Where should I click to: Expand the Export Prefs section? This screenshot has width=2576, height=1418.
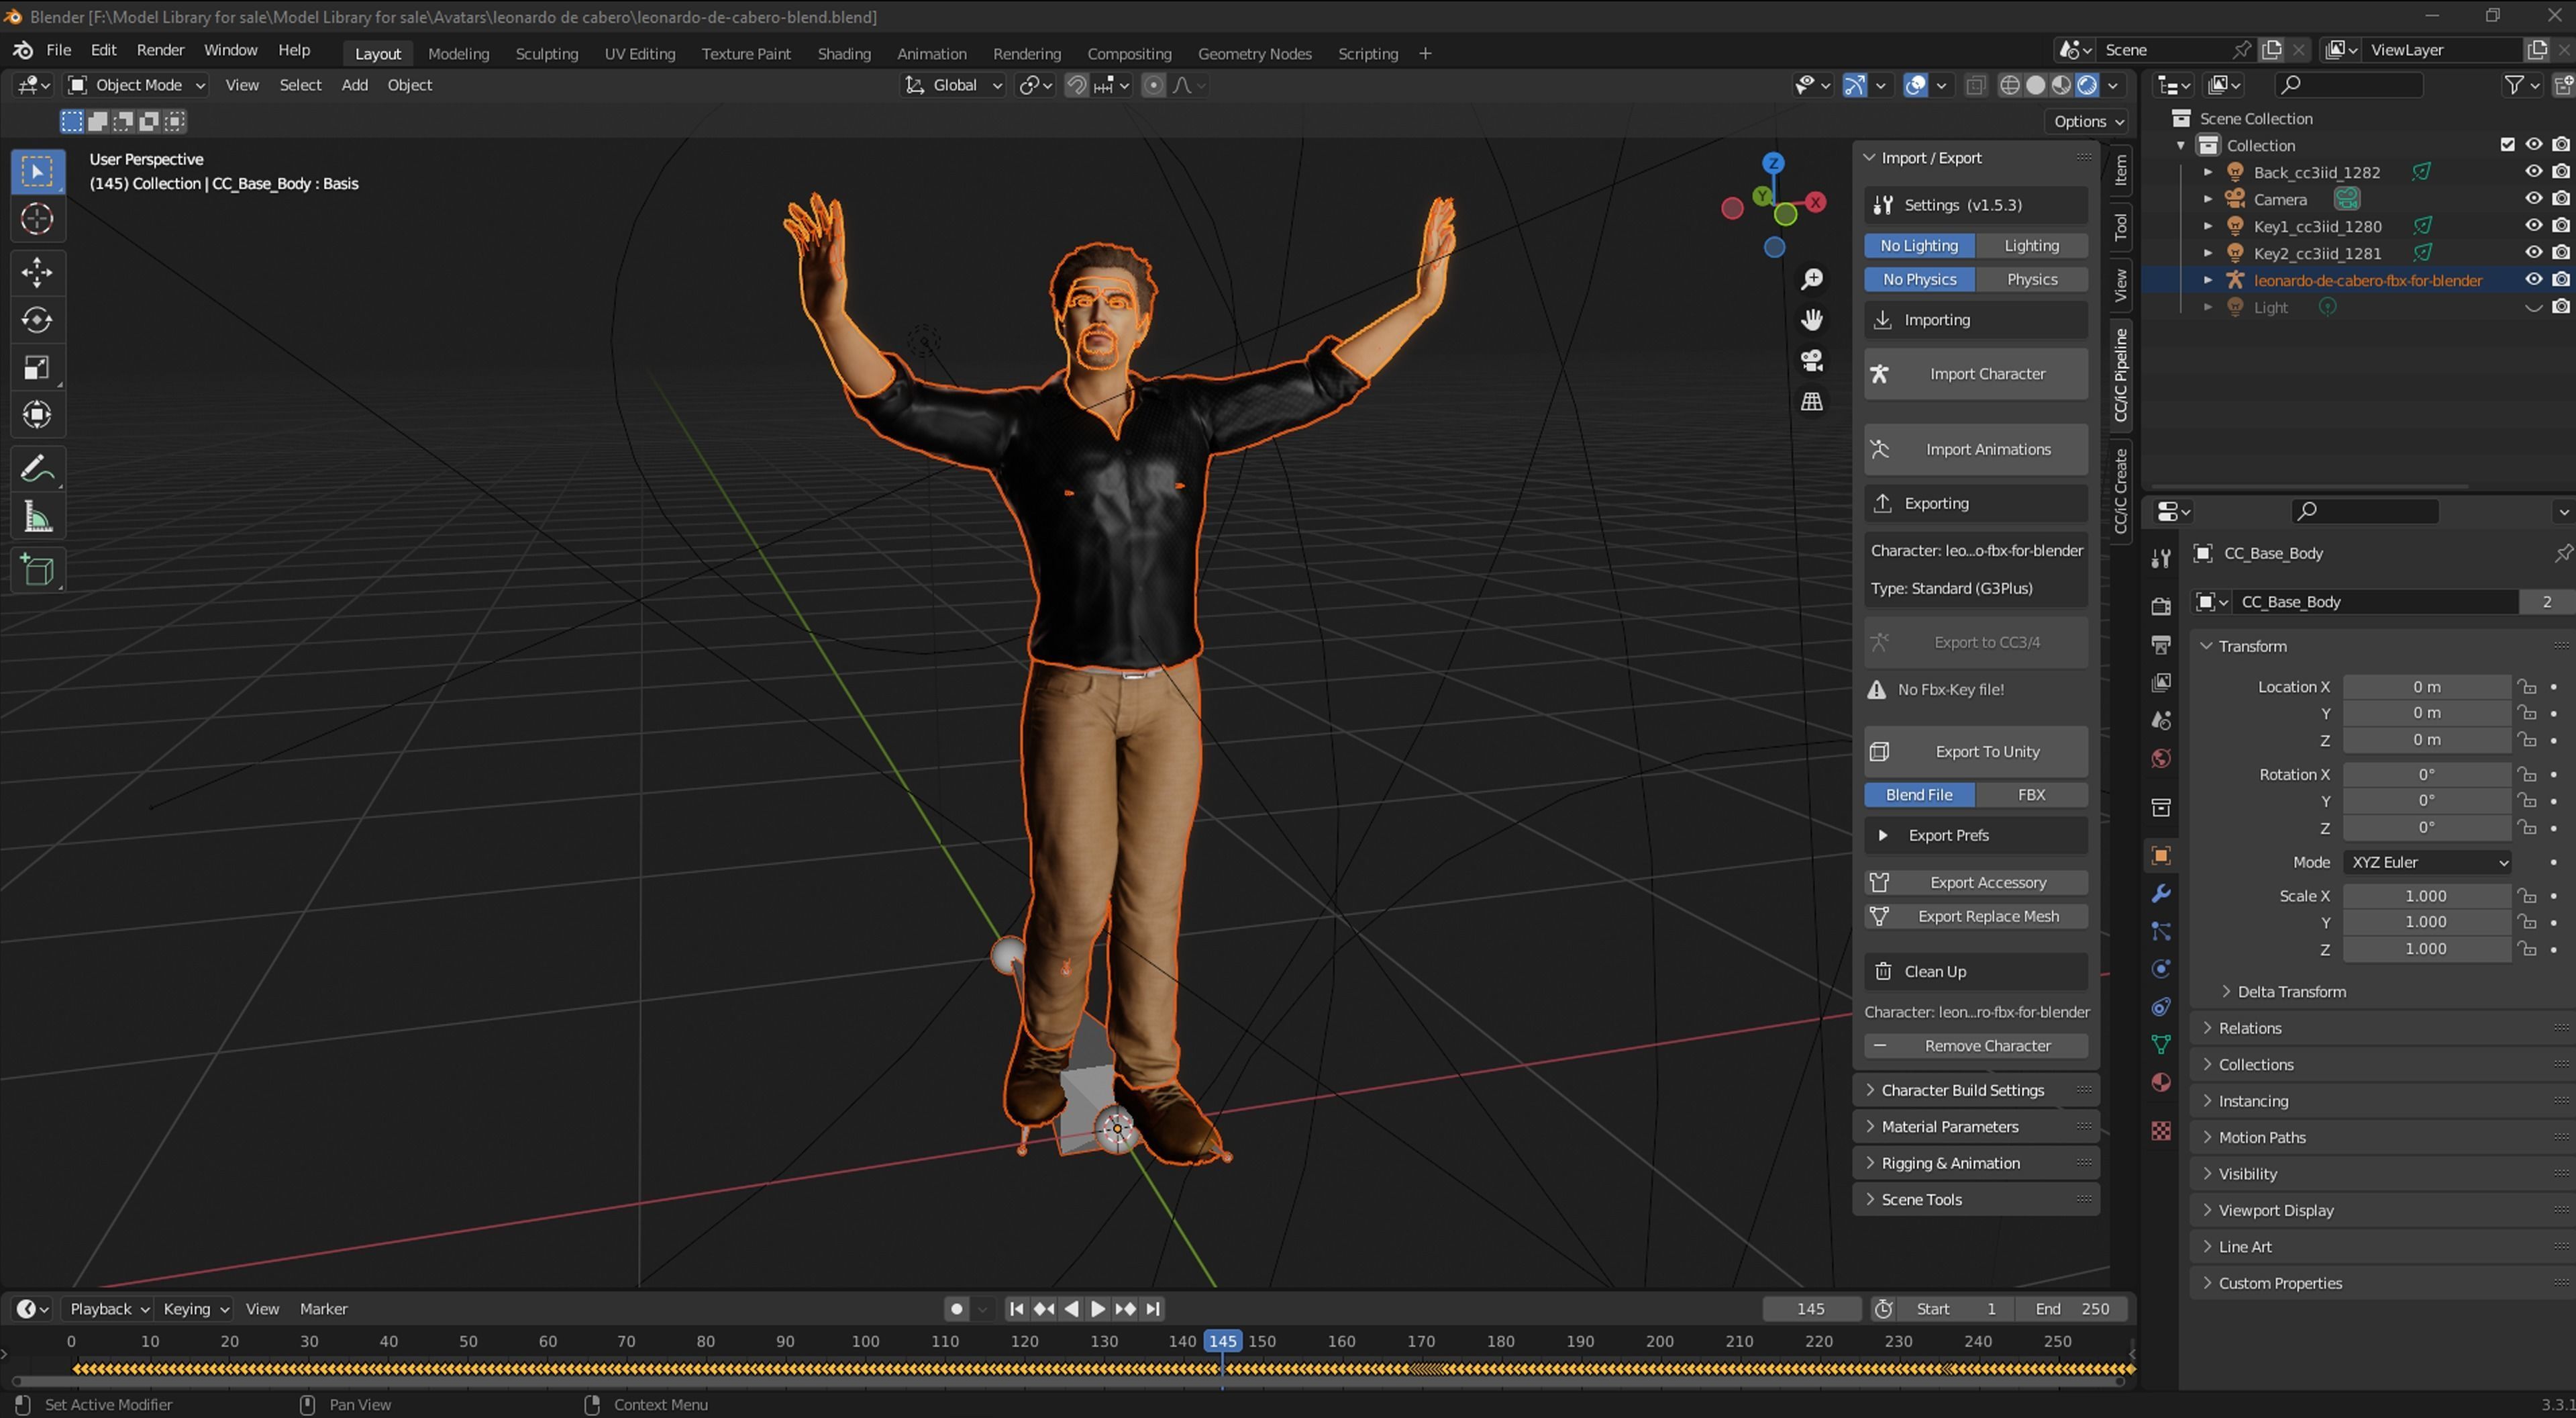[x=1975, y=836]
